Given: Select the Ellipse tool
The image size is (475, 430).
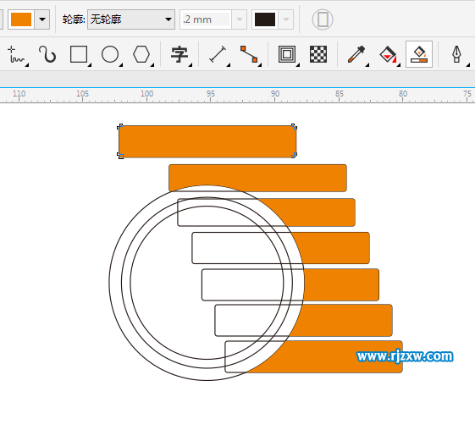Looking at the screenshot, I should pos(111,54).
